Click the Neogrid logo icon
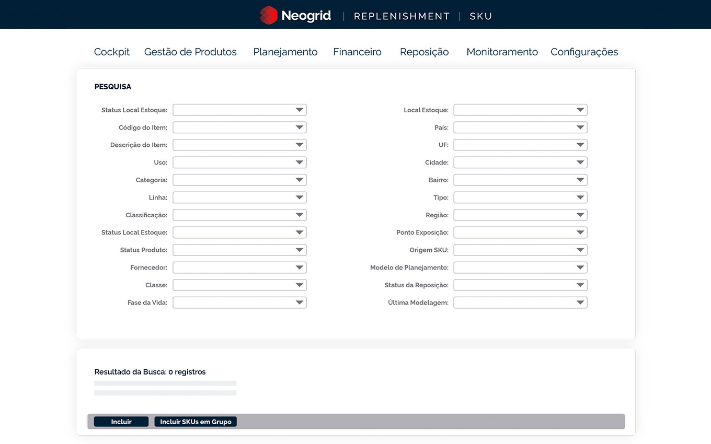 [269, 15]
